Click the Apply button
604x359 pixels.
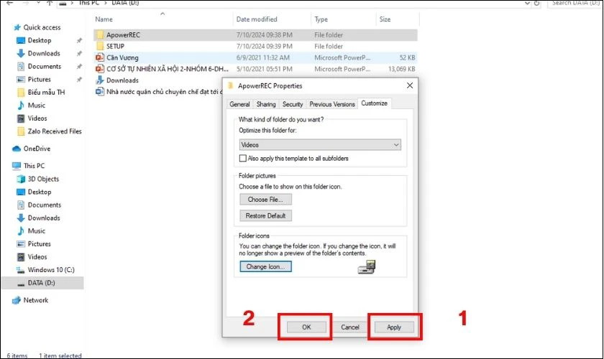394,327
